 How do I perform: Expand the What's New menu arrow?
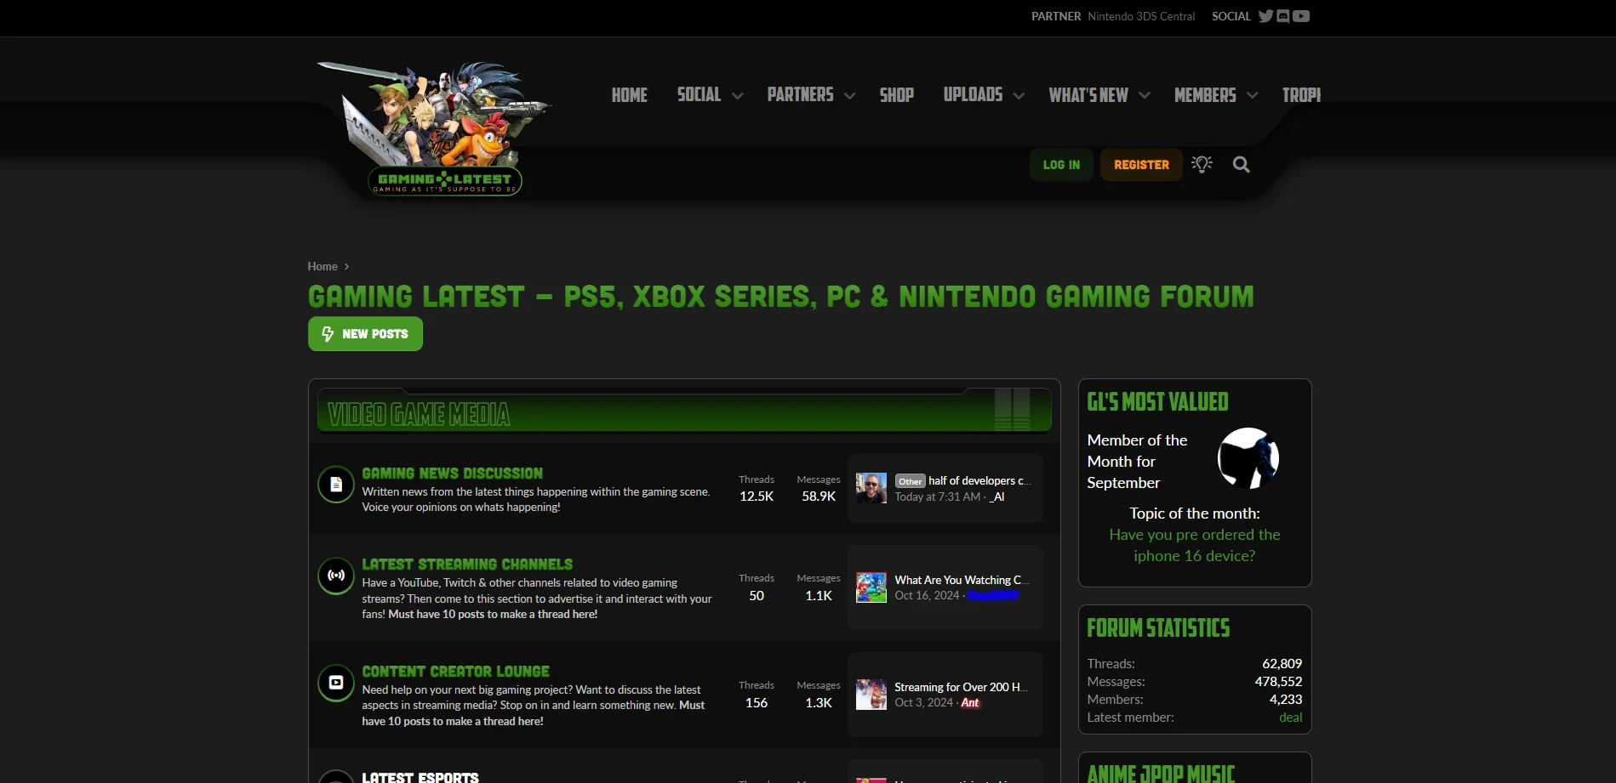(x=1145, y=96)
